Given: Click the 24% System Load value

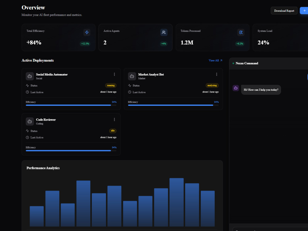Looking at the screenshot, I should [263, 43].
